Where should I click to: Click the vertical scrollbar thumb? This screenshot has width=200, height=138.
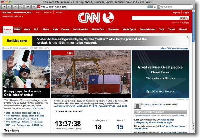[193, 27]
